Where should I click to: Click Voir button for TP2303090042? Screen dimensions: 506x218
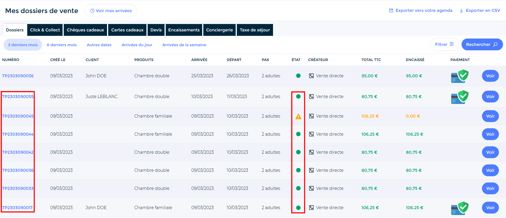(490, 152)
